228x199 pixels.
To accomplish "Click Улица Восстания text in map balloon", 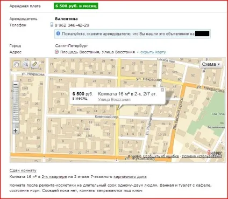I will coord(114,100).
